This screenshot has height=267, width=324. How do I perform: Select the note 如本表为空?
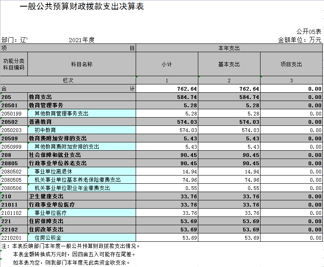[x=71, y=262]
